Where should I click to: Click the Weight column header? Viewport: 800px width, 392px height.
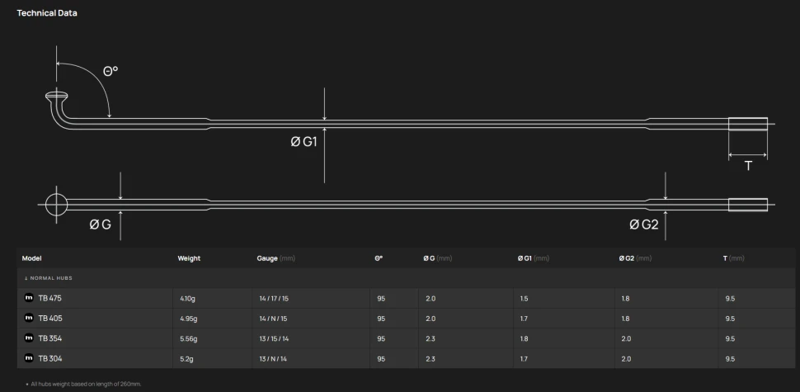189,258
